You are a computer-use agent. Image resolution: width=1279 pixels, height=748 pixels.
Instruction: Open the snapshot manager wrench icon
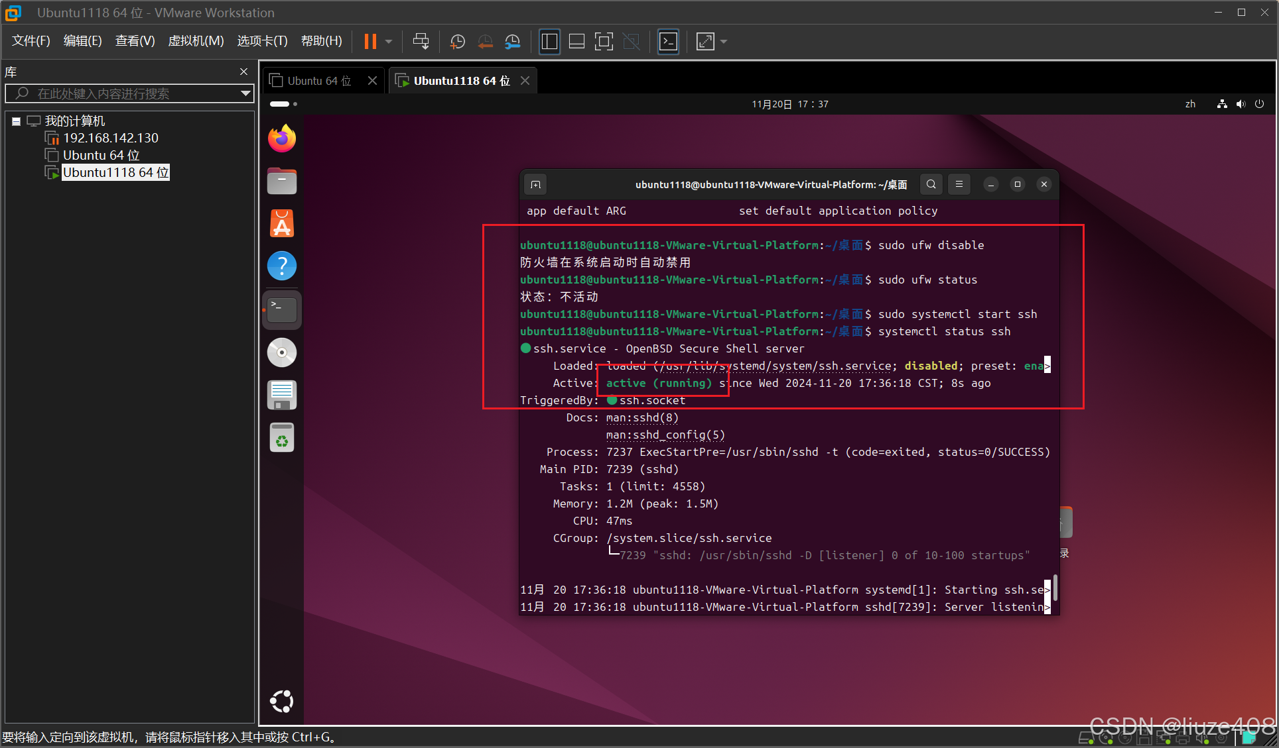click(x=513, y=41)
